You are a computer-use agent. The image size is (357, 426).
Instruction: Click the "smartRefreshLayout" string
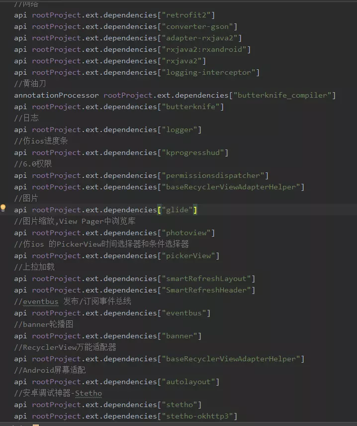point(206,279)
